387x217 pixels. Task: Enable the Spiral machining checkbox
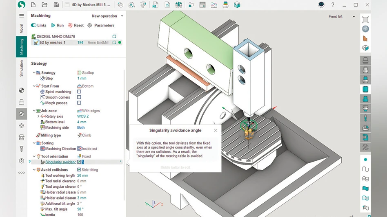[79, 92]
